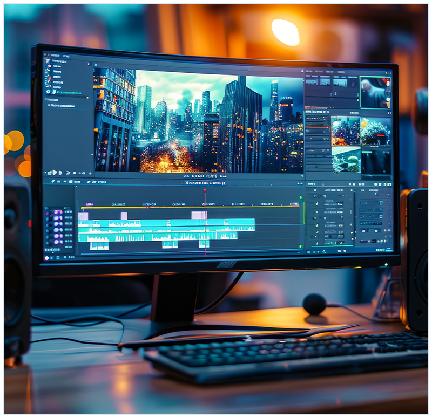Toggle the bottom purple track header button
The width and height of the screenshot is (432, 418).
(58, 243)
